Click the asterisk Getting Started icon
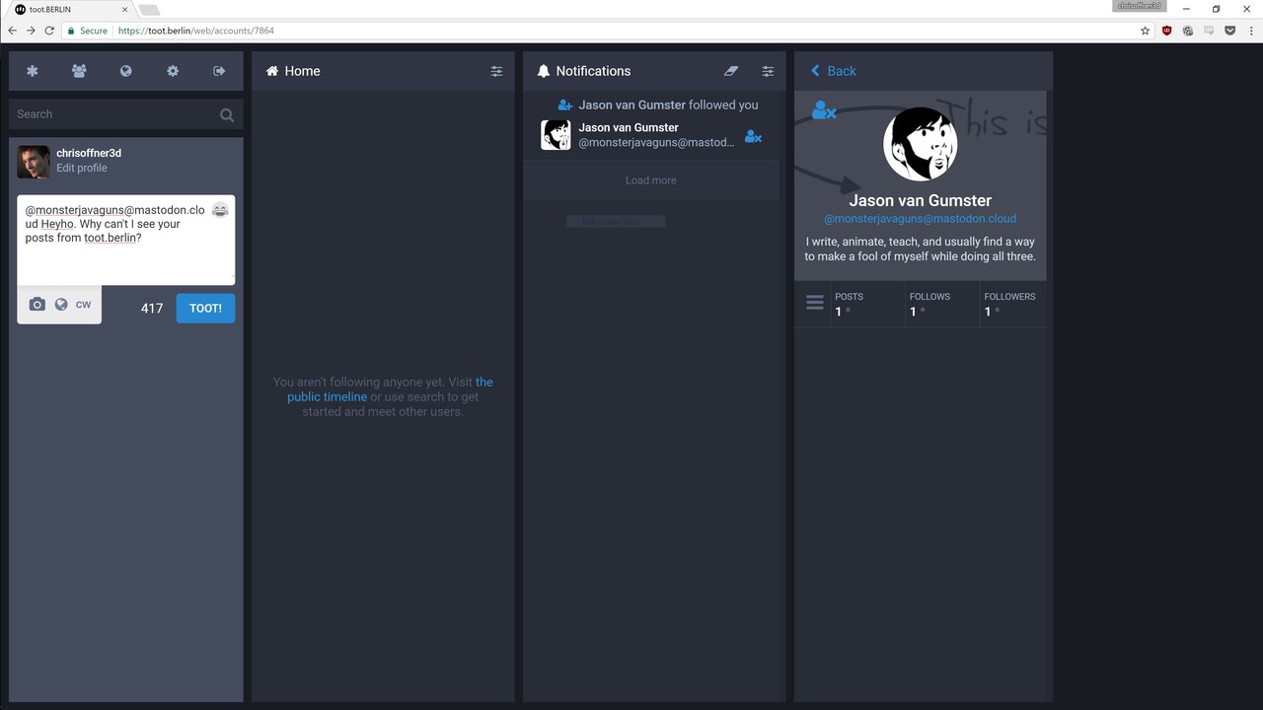Screen dimensions: 1263x710 pyautogui.click(x=33, y=71)
